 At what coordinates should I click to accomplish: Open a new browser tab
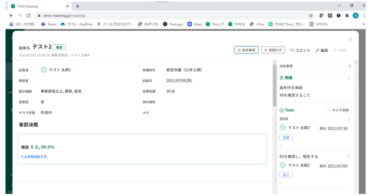tap(78, 6)
